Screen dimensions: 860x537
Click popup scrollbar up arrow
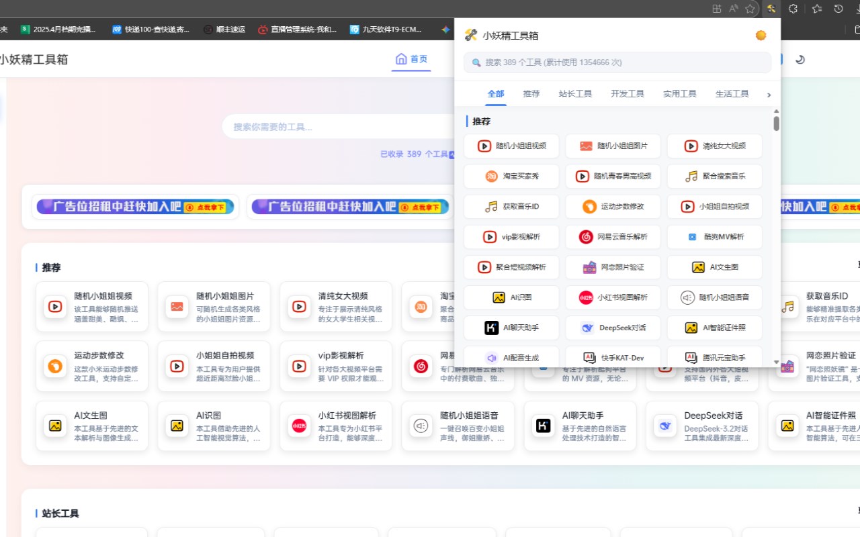[x=776, y=111]
